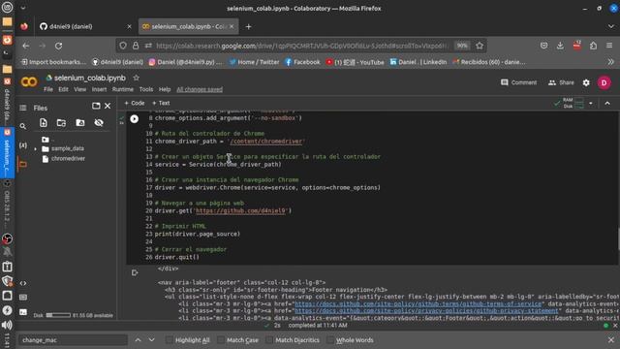Find next match arrow
Image resolution: width=620 pixels, height=349 pixels.
[152, 340]
